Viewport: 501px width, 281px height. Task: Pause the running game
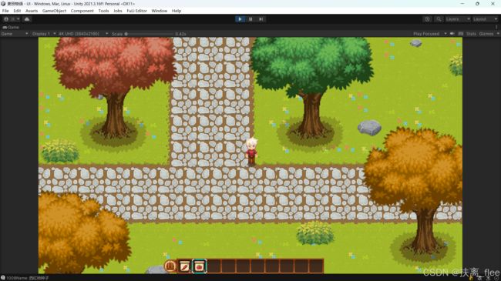pos(250,19)
